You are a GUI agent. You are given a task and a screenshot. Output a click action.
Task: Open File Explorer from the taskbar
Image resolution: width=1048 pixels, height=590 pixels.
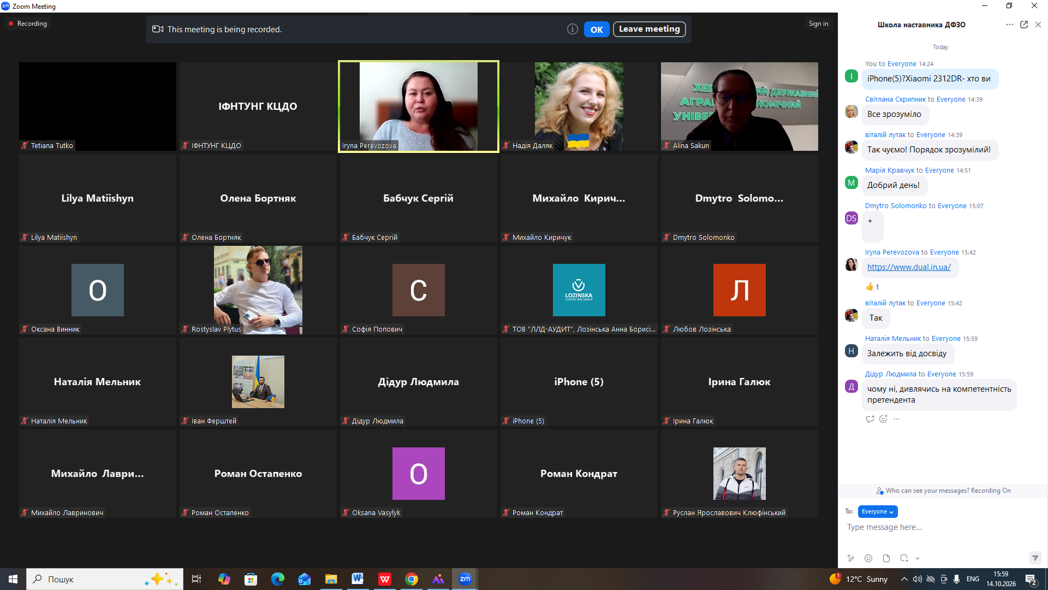[x=331, y=579]
